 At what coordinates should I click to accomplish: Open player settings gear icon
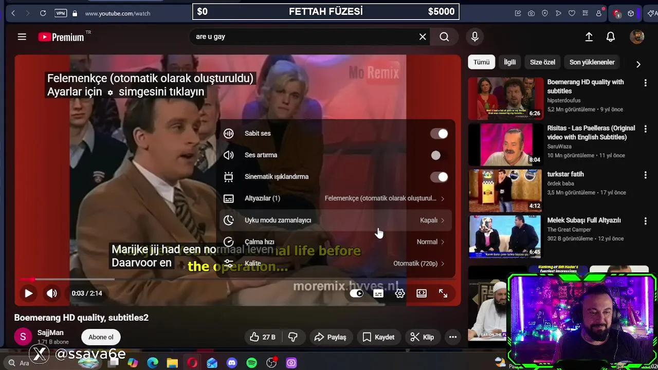click(400, 293)
